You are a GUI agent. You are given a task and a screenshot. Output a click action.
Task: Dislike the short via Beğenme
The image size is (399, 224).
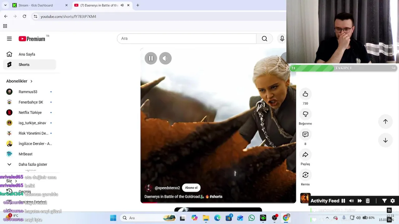coord(305,114)
